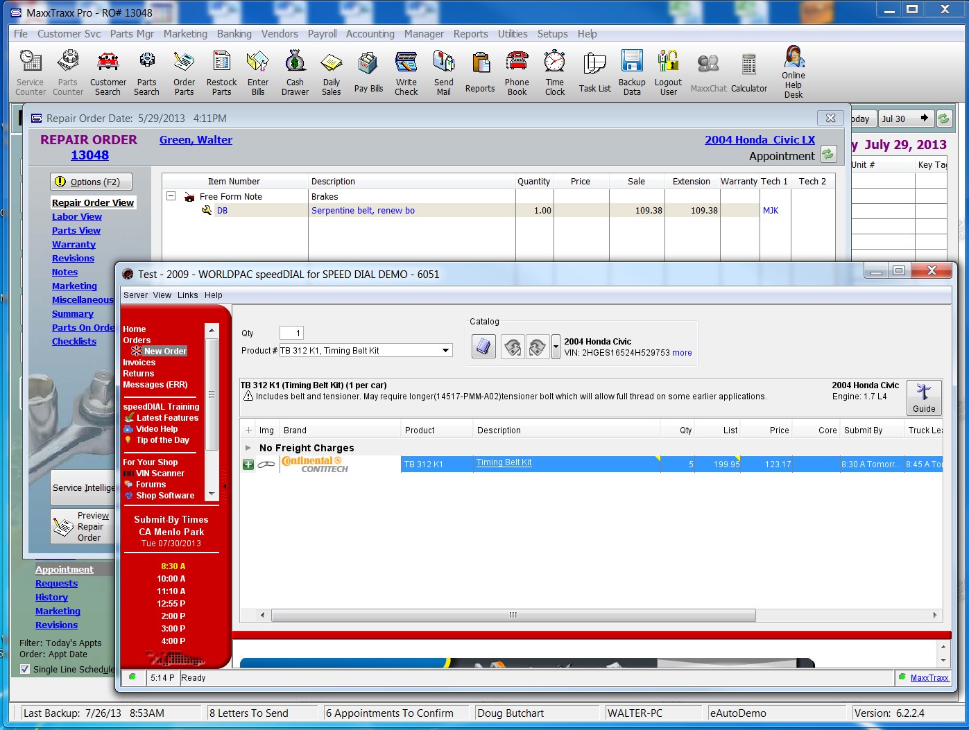Screen dimensions: 969x730
Task: Click the Timing Belt Kit description link
Action: point(504,462)
